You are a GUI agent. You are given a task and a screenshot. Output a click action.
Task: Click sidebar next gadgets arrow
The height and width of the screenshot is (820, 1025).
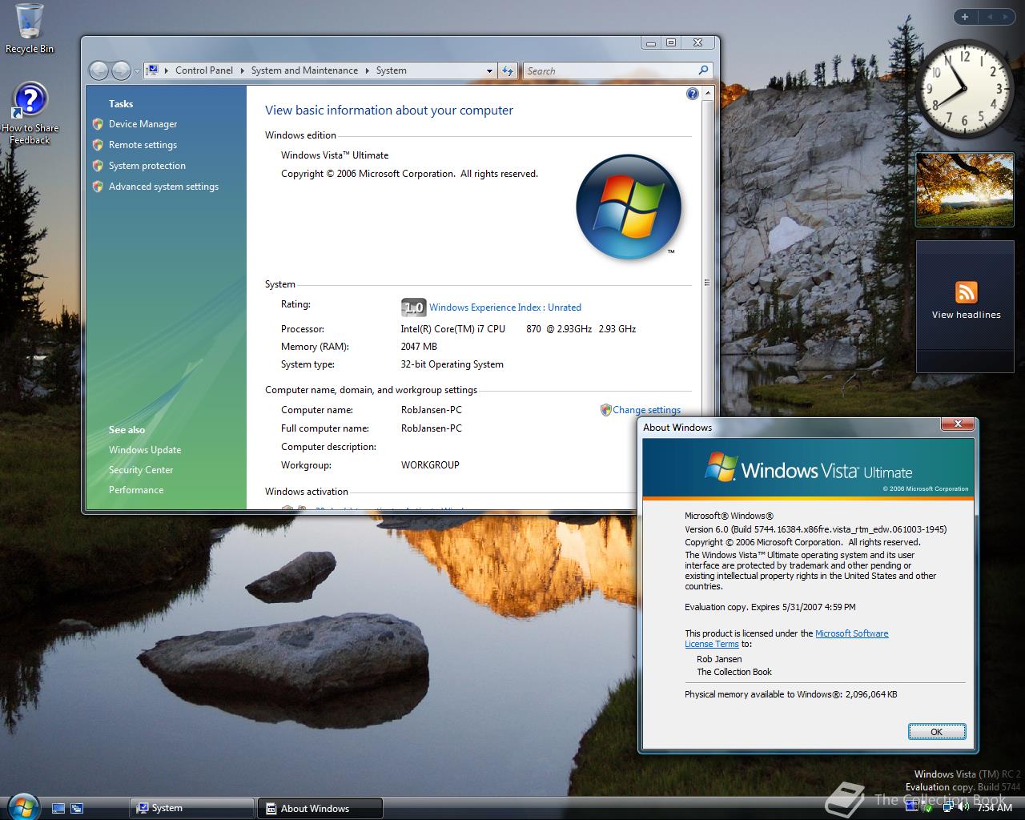[x=1006, y=17]
